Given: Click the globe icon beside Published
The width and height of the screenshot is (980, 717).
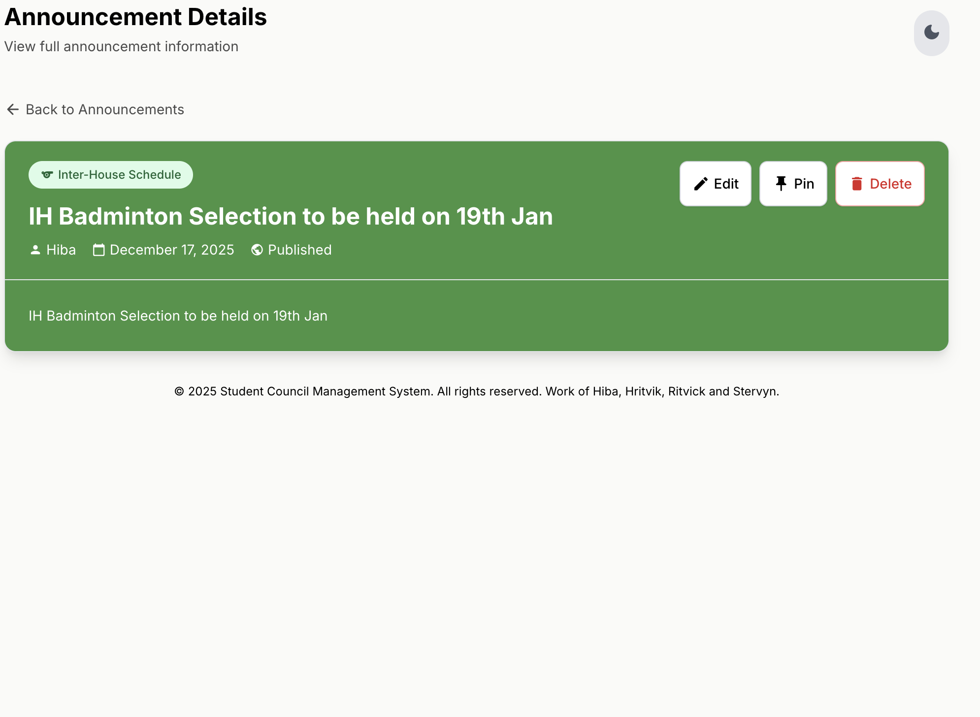Looking at the screenshot, I should 257,250.
